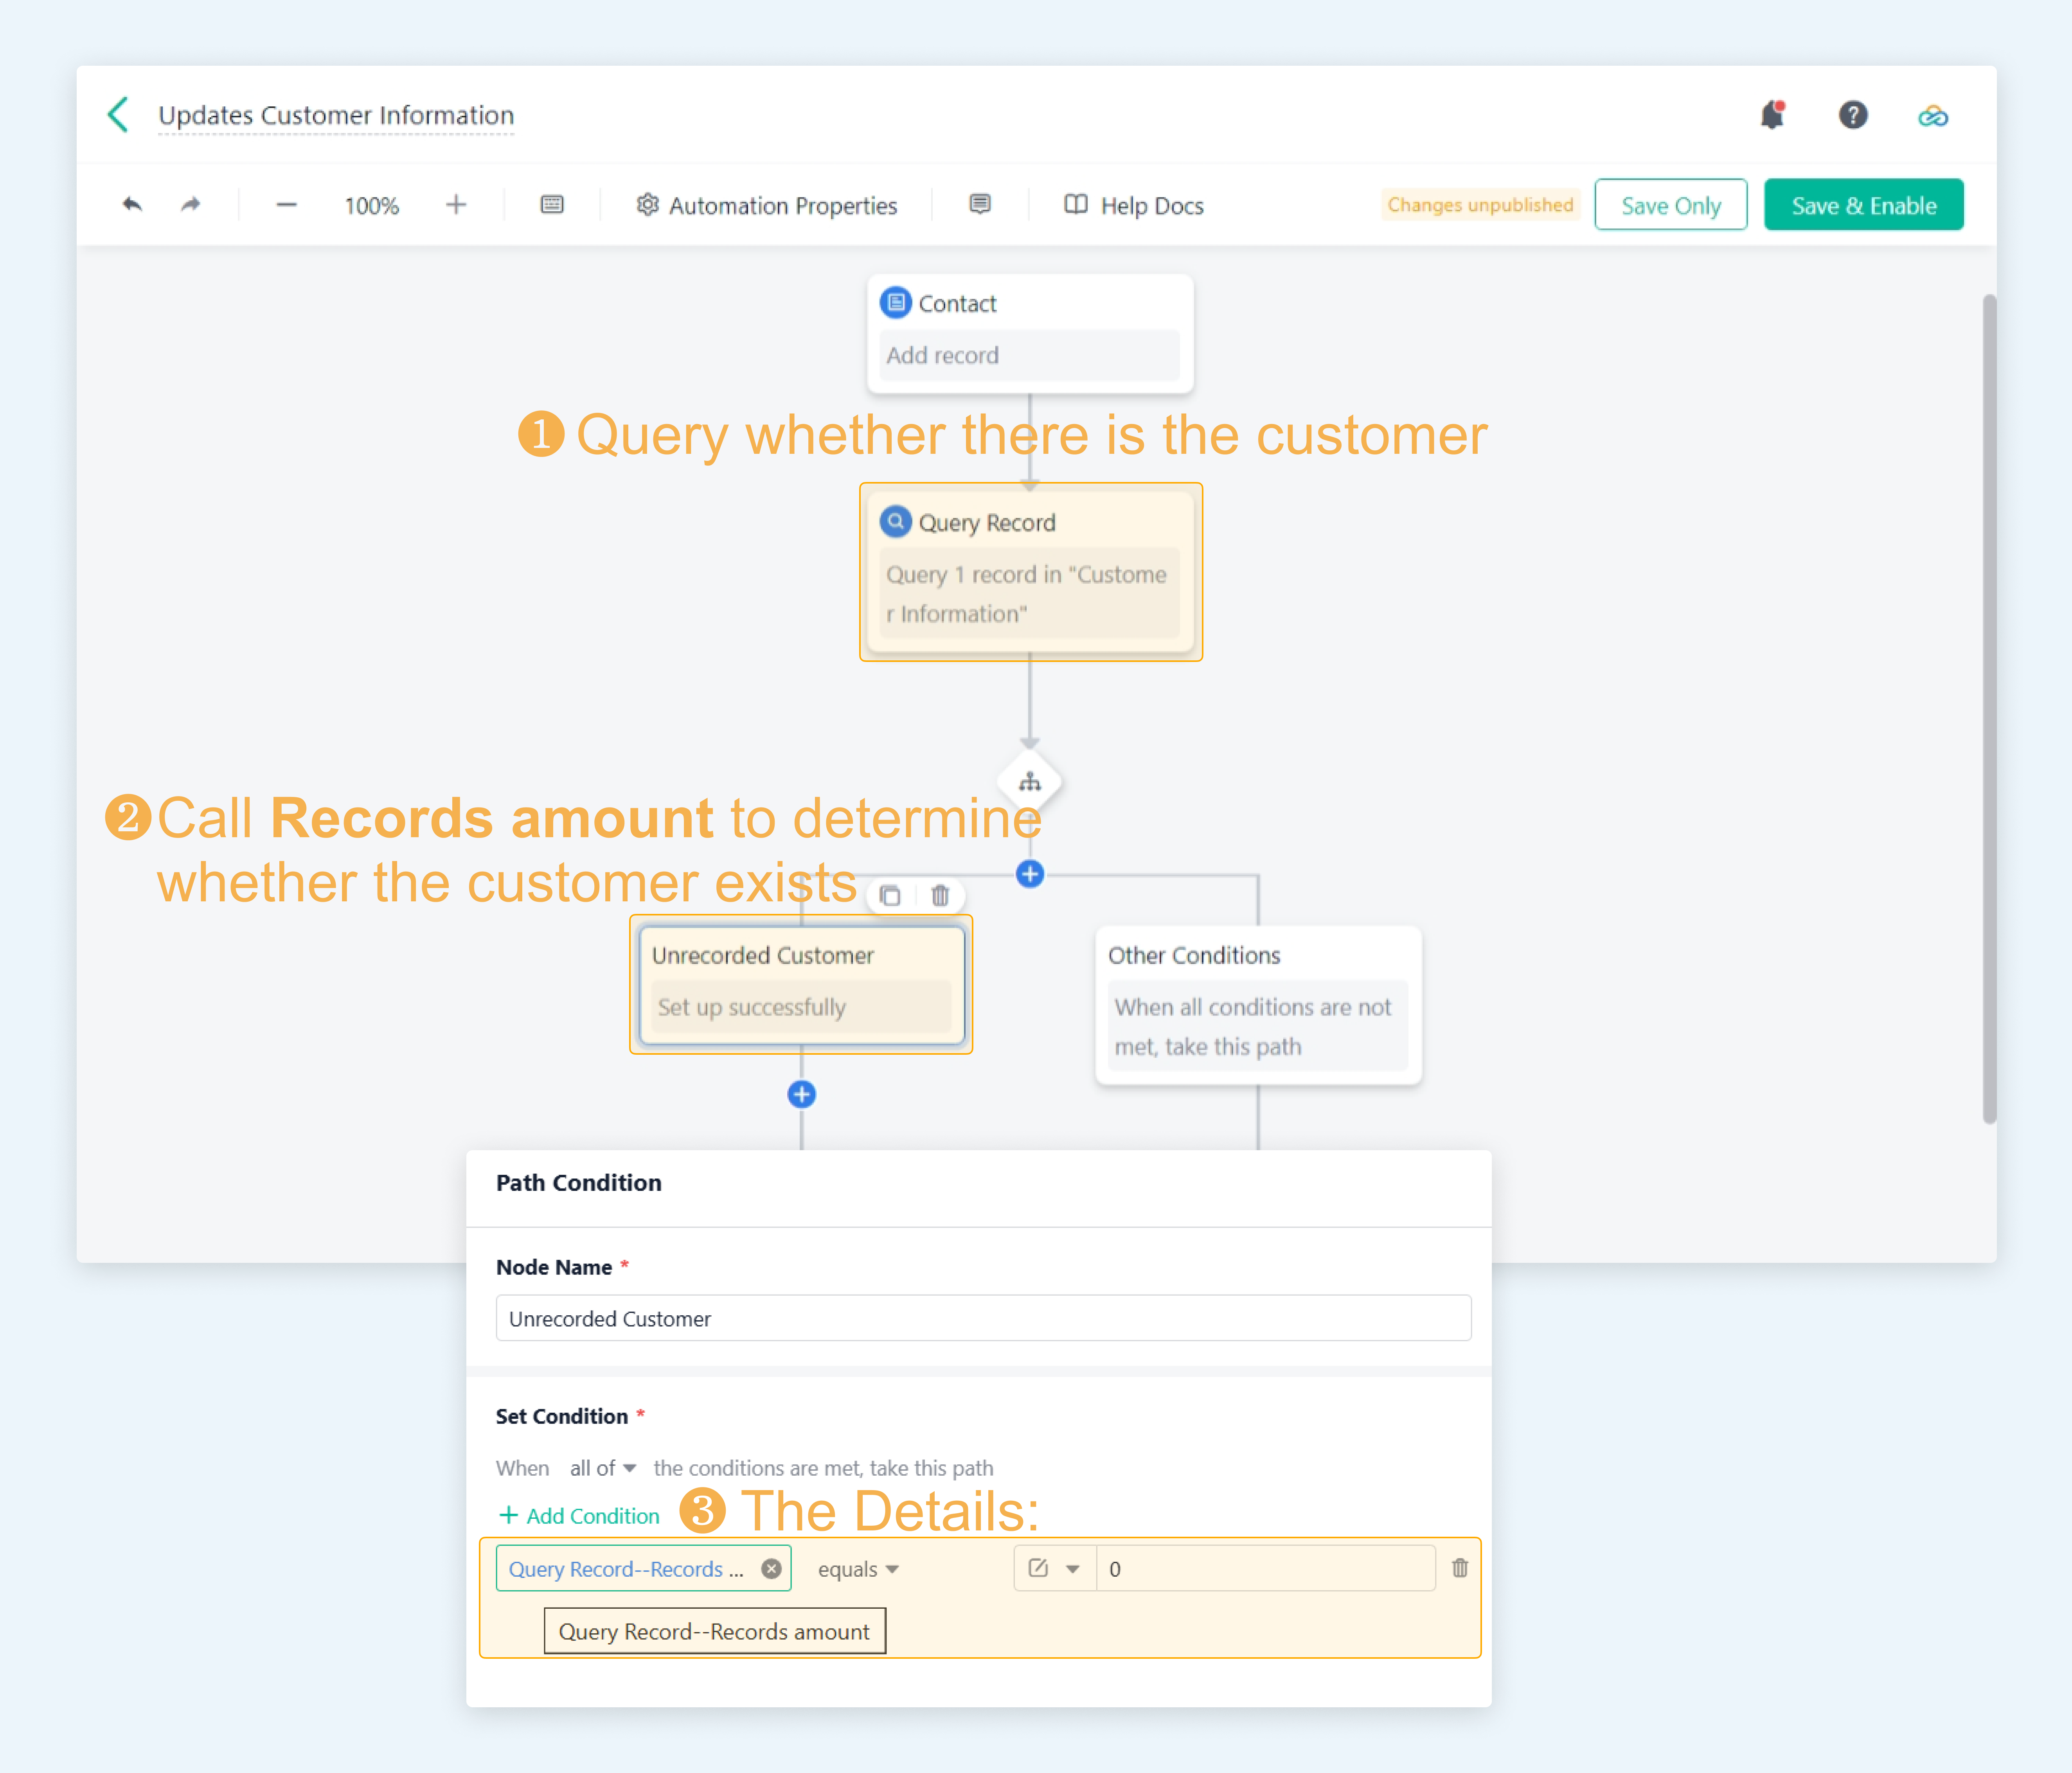Undo the last change
2072x1773 pixels.
tap(132, 205)
